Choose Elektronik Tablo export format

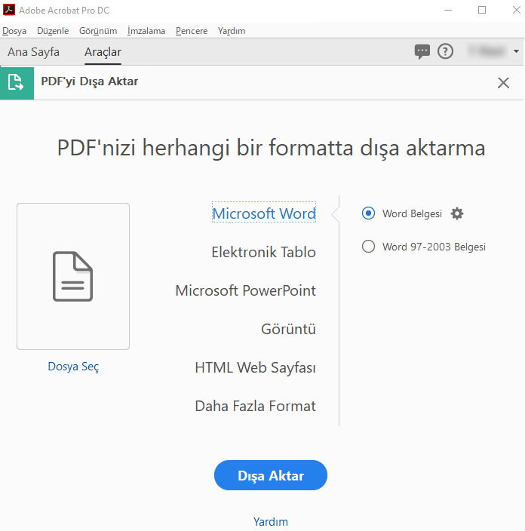tap(263, 252)
